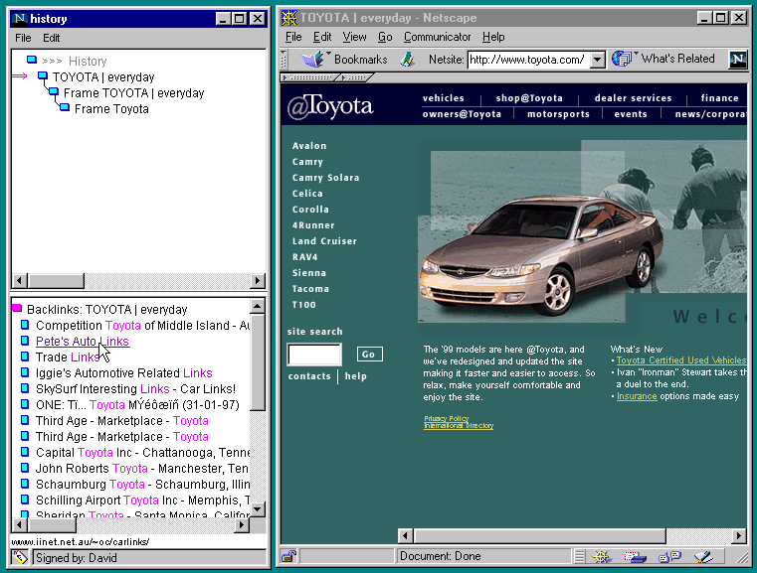This screenshot has width=757, height=573.
Task: Click the Go site search button
Action: 369,355
